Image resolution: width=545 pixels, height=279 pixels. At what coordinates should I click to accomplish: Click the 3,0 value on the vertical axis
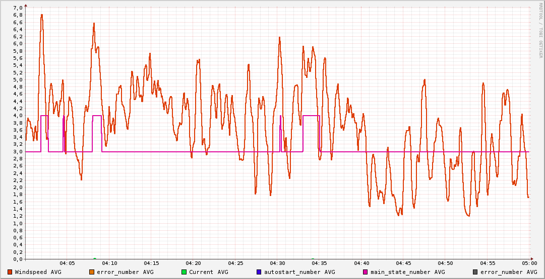[18, 151]
